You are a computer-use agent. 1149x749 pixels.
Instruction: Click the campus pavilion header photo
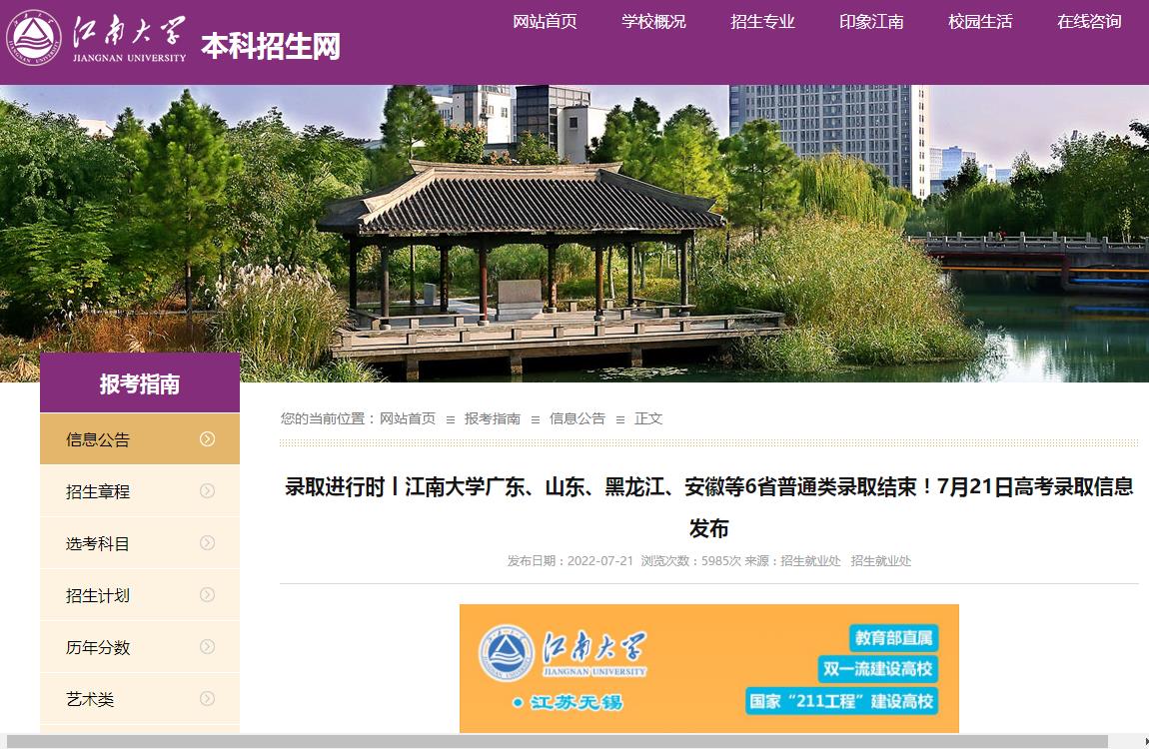[574, 233]
